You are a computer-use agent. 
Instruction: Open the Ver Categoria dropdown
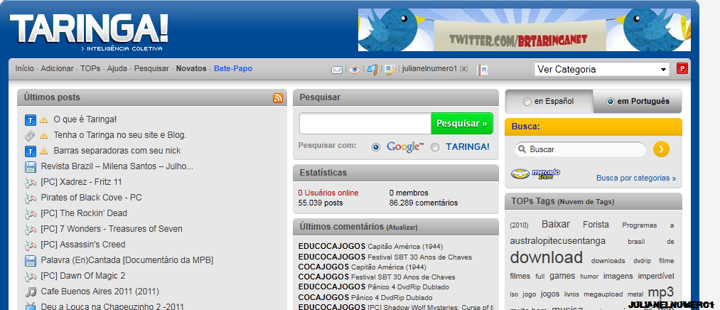click(602, 70)
